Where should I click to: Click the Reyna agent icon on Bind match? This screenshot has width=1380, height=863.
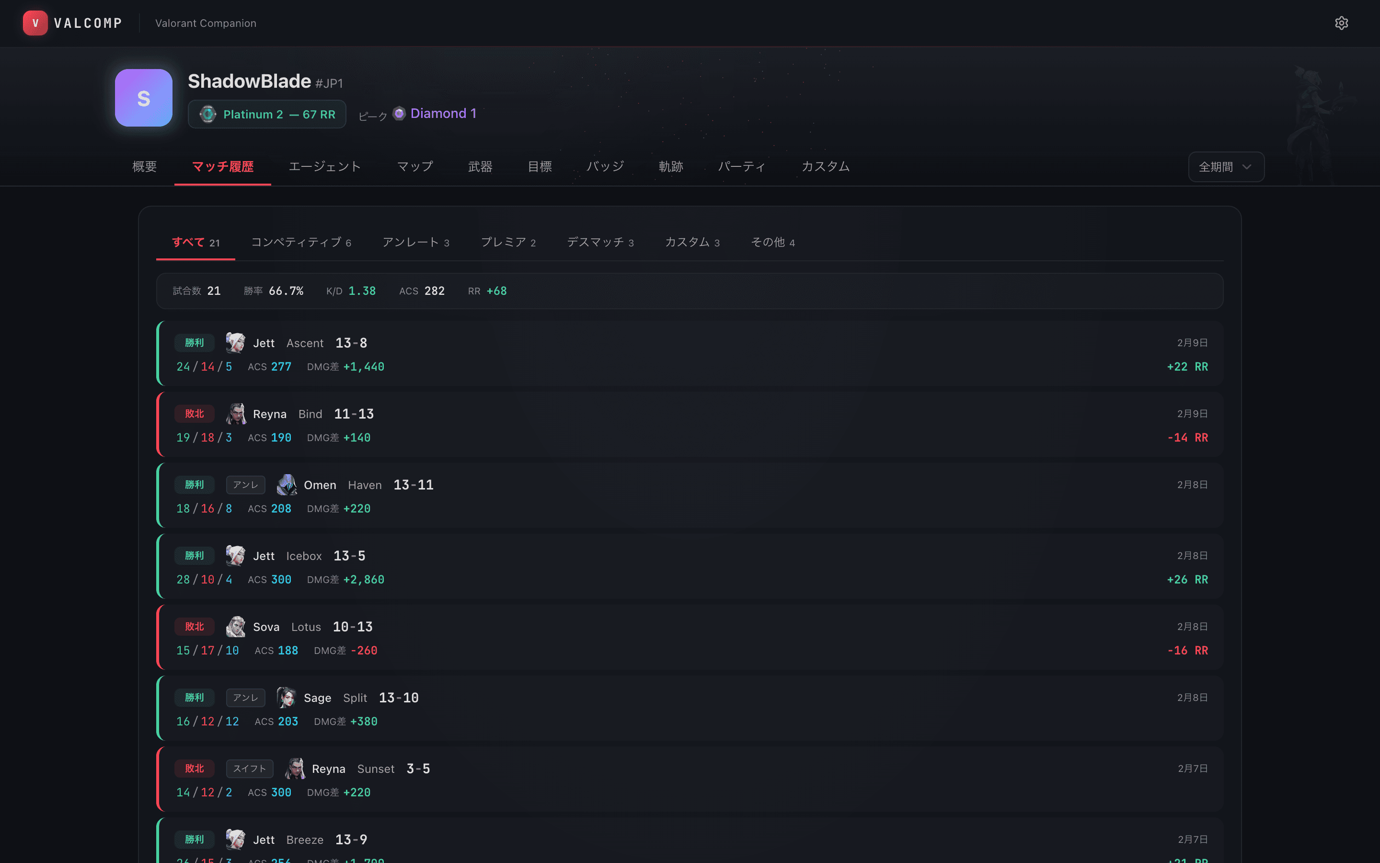click(236, 414)
